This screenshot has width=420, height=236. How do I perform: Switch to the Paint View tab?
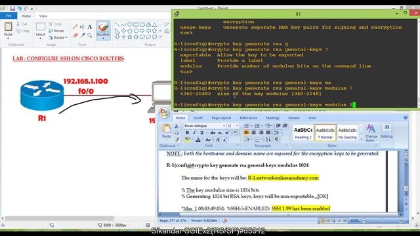click(x=43, y=16)
